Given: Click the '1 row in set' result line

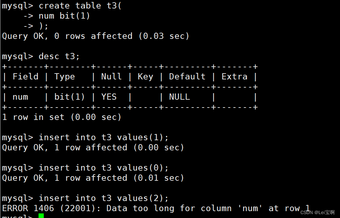Looking at the screenshot, I should pyautogui.click(x=62, y=117).
